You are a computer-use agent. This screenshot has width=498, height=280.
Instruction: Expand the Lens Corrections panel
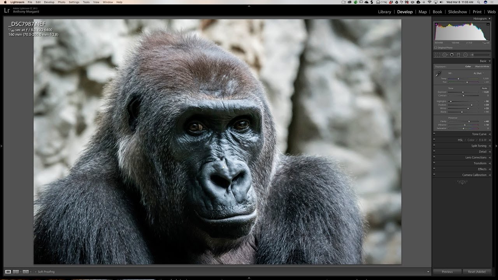[x=489, y=157]
